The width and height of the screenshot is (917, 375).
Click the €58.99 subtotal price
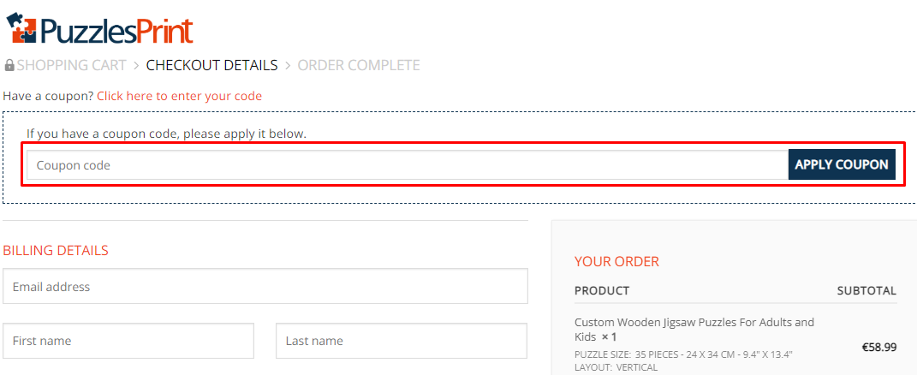click(x=878, y=348)
